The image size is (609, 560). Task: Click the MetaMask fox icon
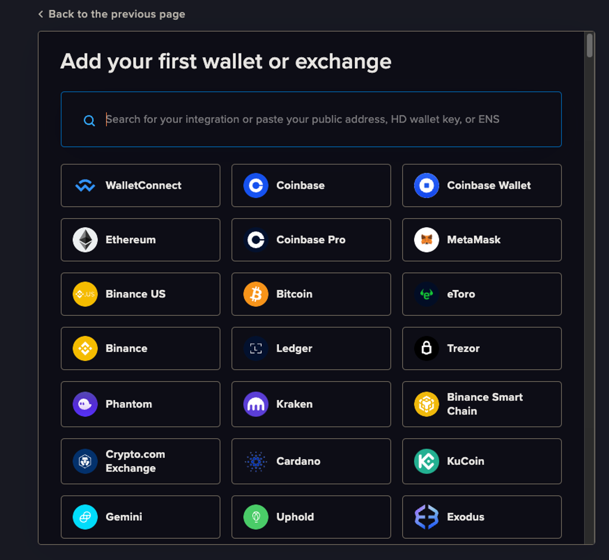tap(427, 240)
